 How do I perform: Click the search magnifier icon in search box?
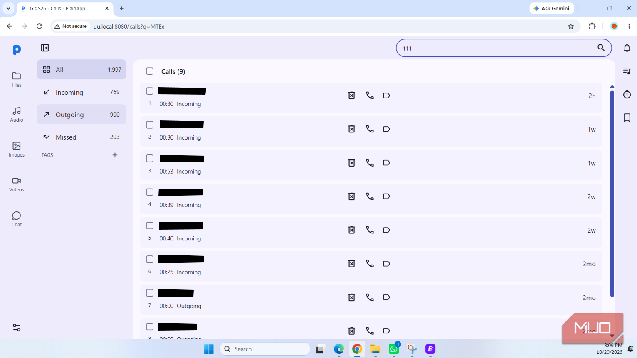point(601,48)
